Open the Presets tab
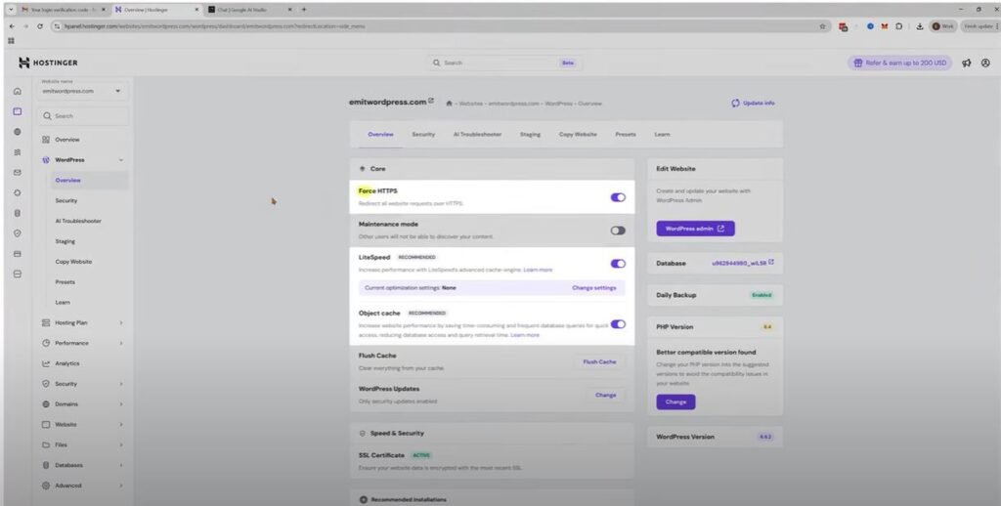 626,135
